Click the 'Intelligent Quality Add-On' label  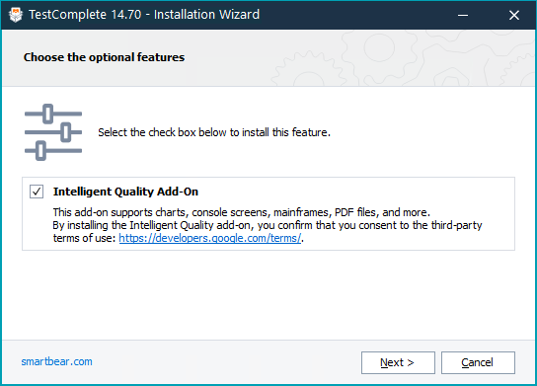(125, 192)
